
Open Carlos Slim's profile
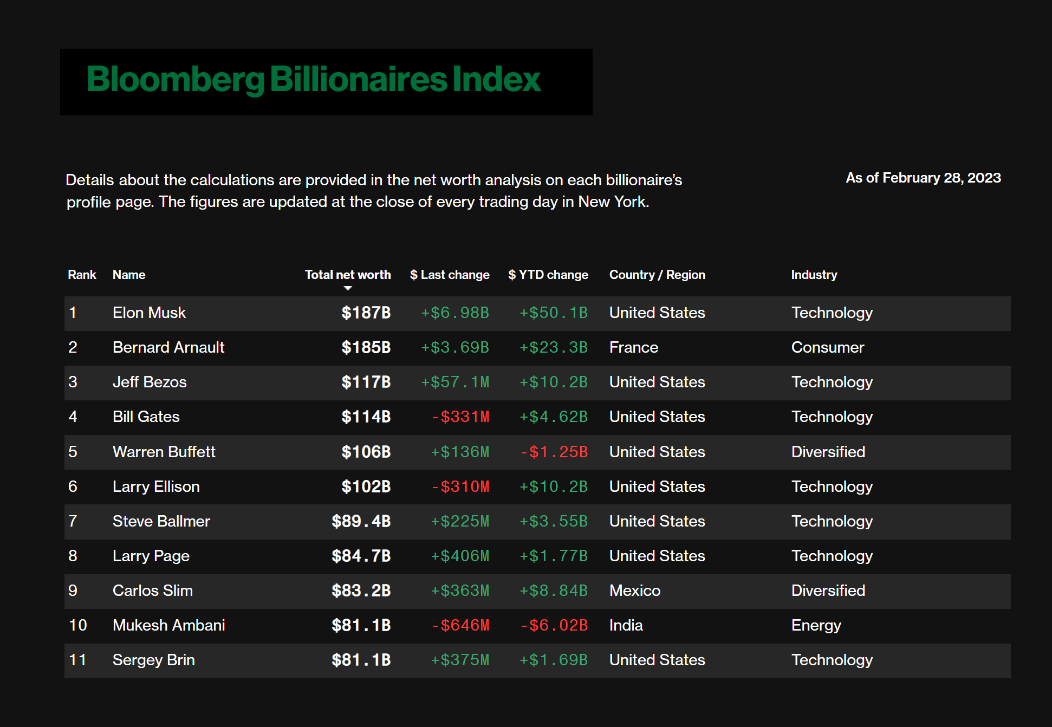click(x=152, y=590)
